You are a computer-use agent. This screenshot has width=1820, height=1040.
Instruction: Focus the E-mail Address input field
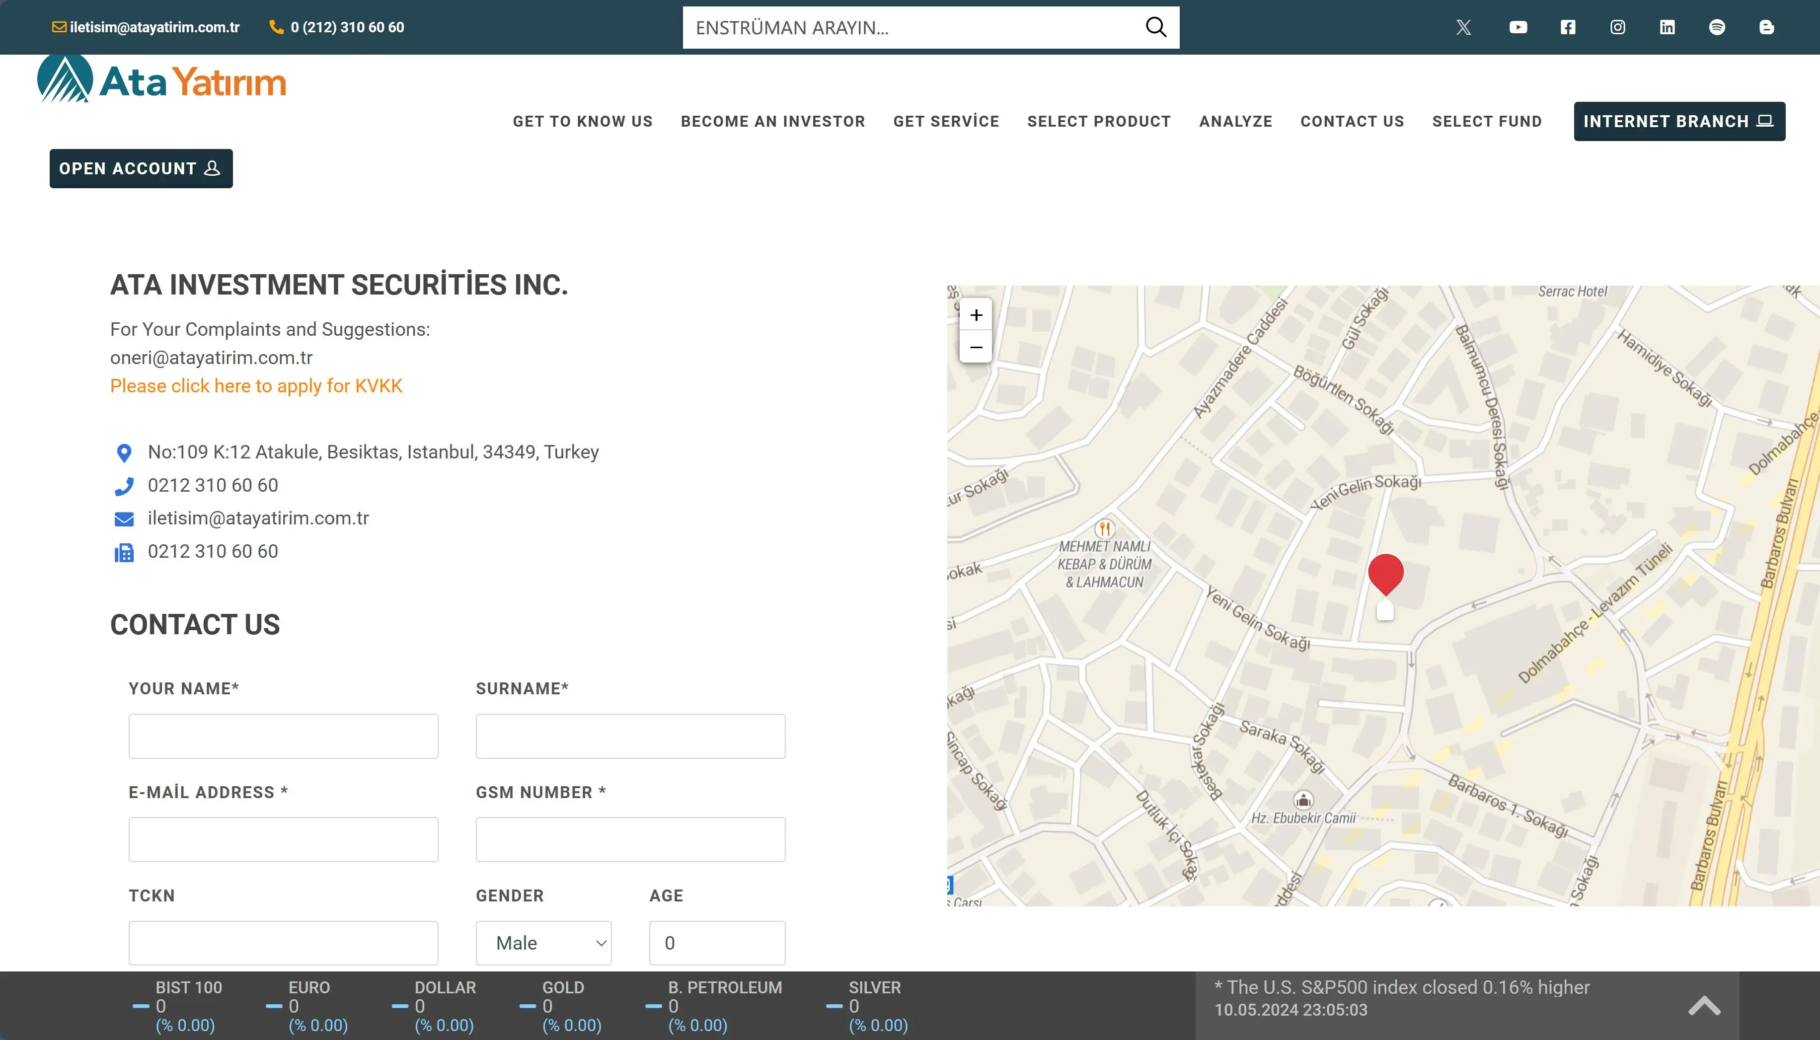(x=283, y=839)
